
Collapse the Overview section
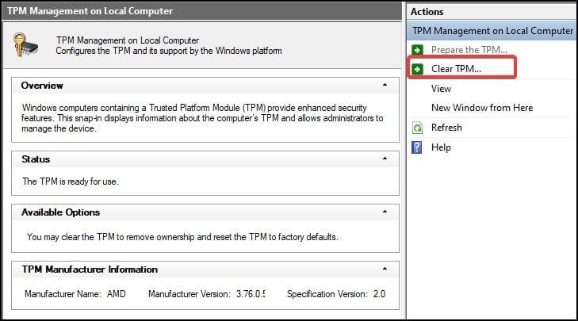point(385,85)
